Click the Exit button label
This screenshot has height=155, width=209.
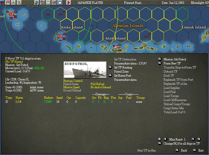pyautogui.click(x=201, y=150)
